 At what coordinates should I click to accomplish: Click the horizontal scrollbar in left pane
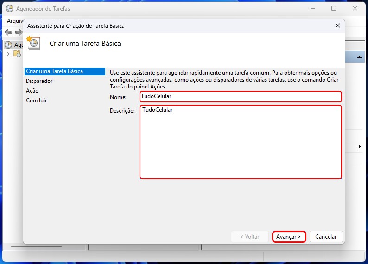(x=43, y=246)
